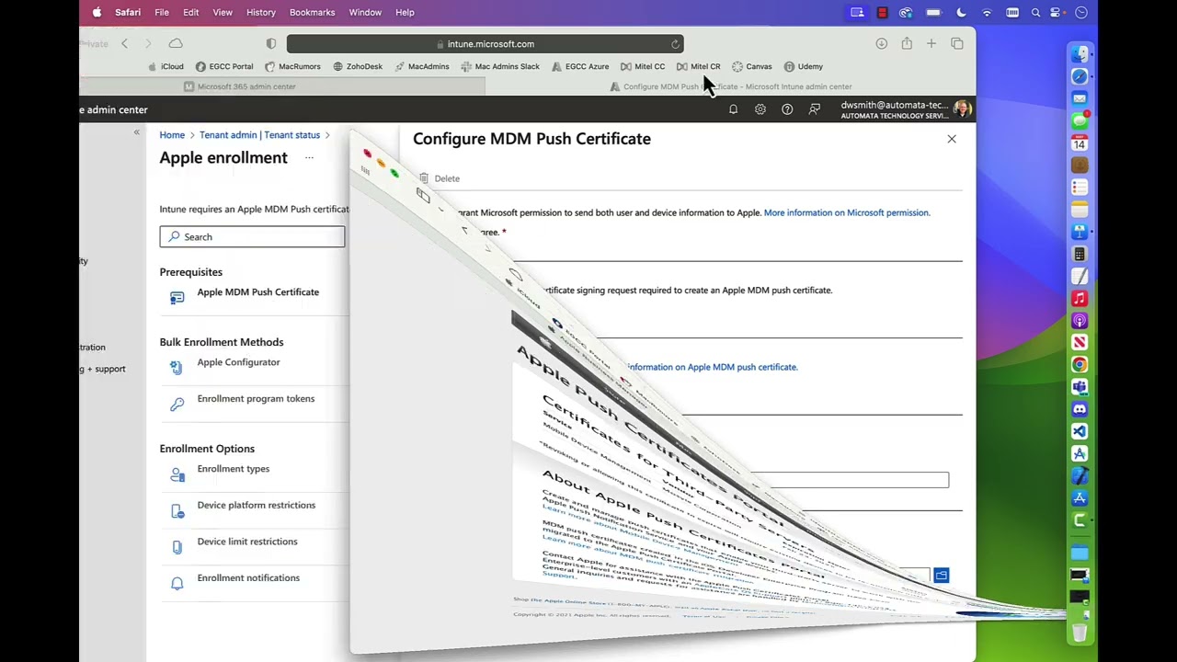Open Device platform restrictions

point(256,506)
